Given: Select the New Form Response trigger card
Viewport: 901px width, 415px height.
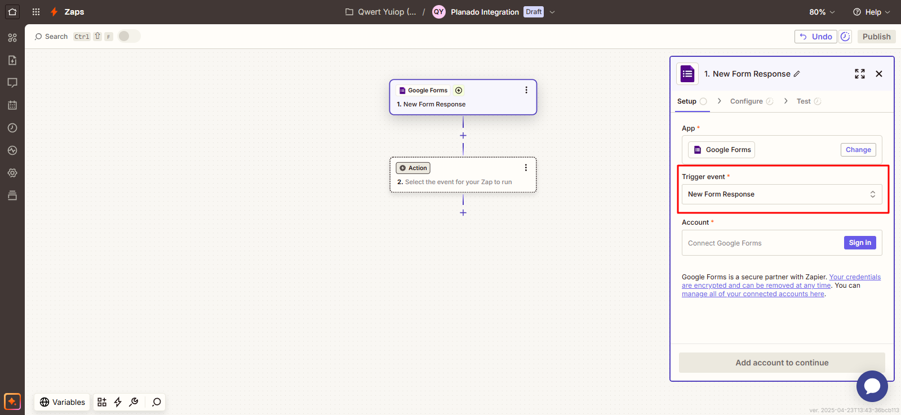Looking at the screenshot, I should pyautogui.click(x=463, y=97).
